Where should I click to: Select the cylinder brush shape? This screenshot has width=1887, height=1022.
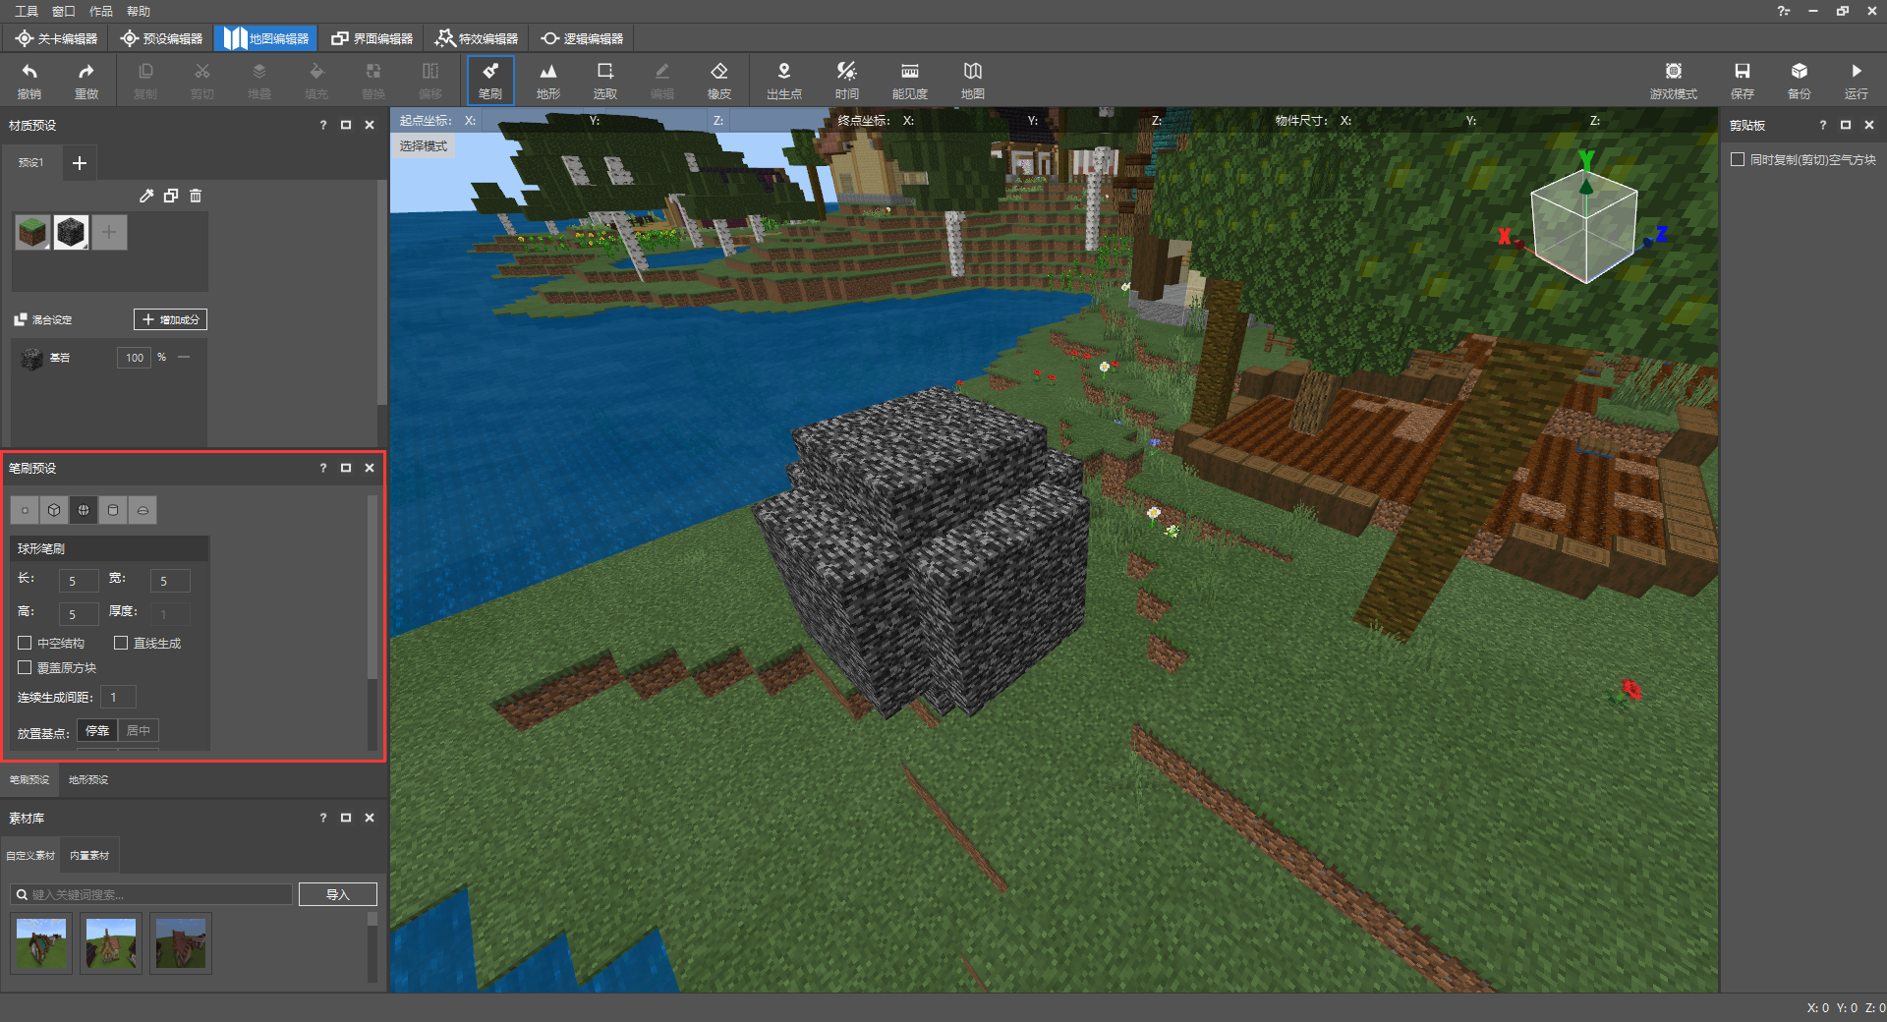(113, 510)
